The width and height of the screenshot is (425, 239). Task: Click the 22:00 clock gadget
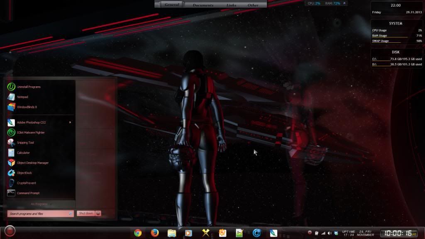396,5
